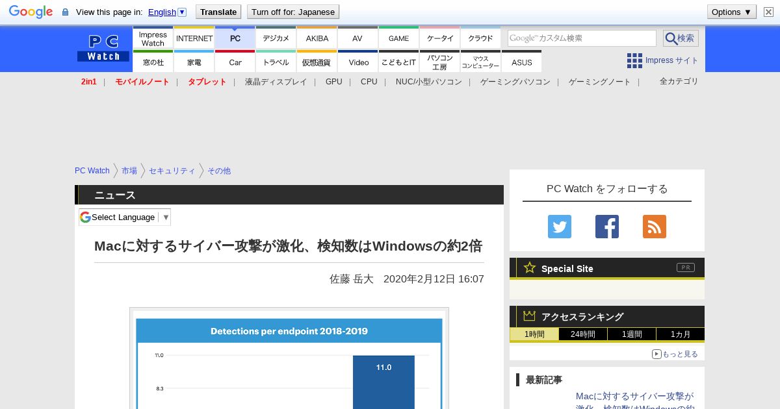Click the PC Watch site logo
780x409 pixels.
coord(103,49)
